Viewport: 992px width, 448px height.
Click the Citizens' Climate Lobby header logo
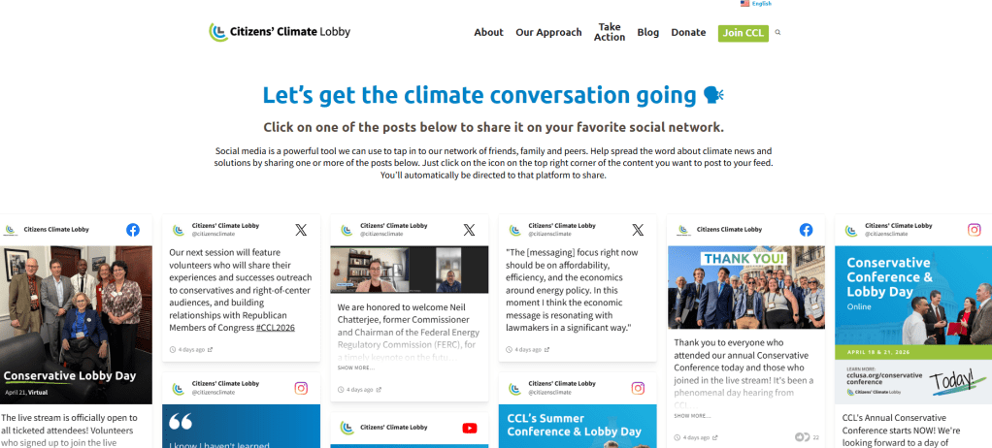[280, 32]
